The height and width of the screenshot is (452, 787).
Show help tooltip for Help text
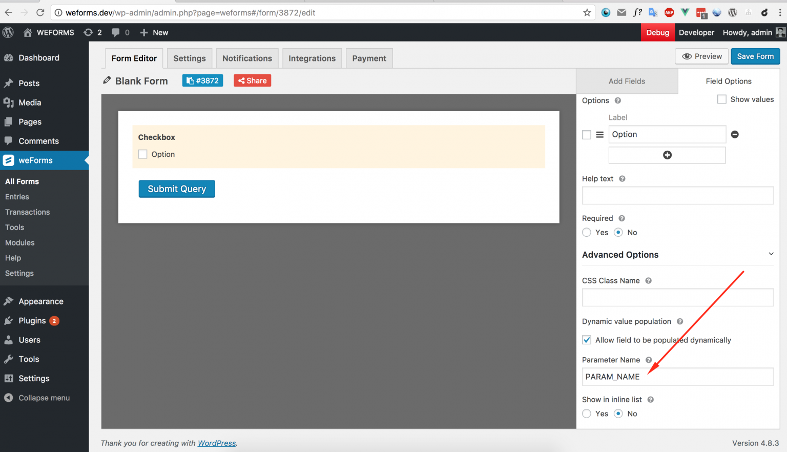pos(622,179)
